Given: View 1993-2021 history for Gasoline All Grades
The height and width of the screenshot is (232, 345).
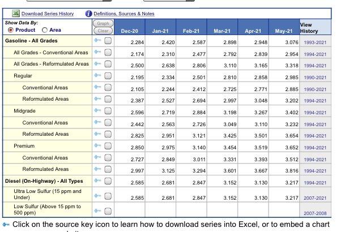Looking at the screenshot, I should 315,42.
